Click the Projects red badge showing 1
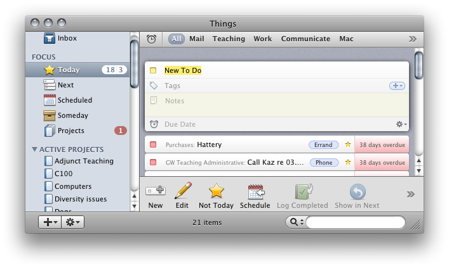Screen dimensions: 449x268 [x=121, y=131]
